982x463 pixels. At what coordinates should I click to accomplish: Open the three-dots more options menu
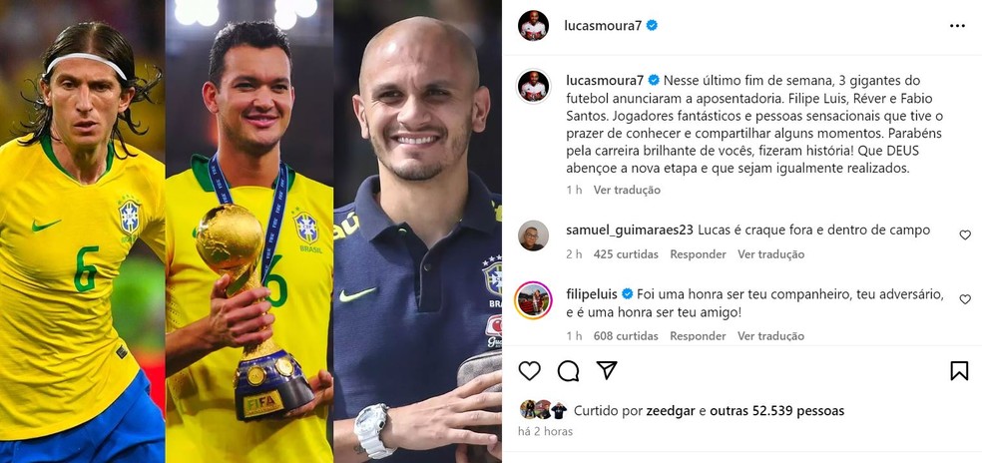coord(957,26)
